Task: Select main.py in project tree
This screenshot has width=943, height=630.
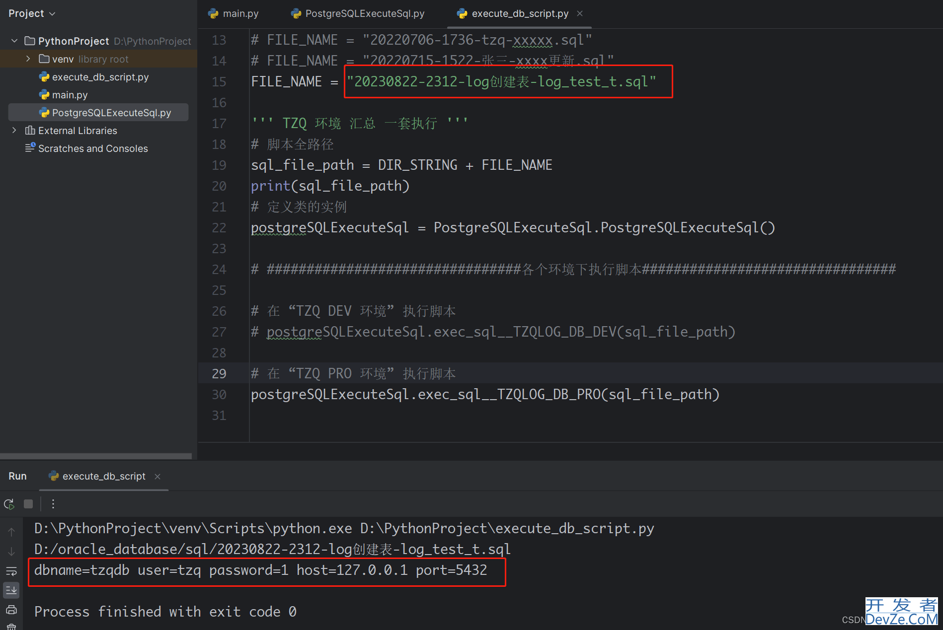Action: [70, 95]
